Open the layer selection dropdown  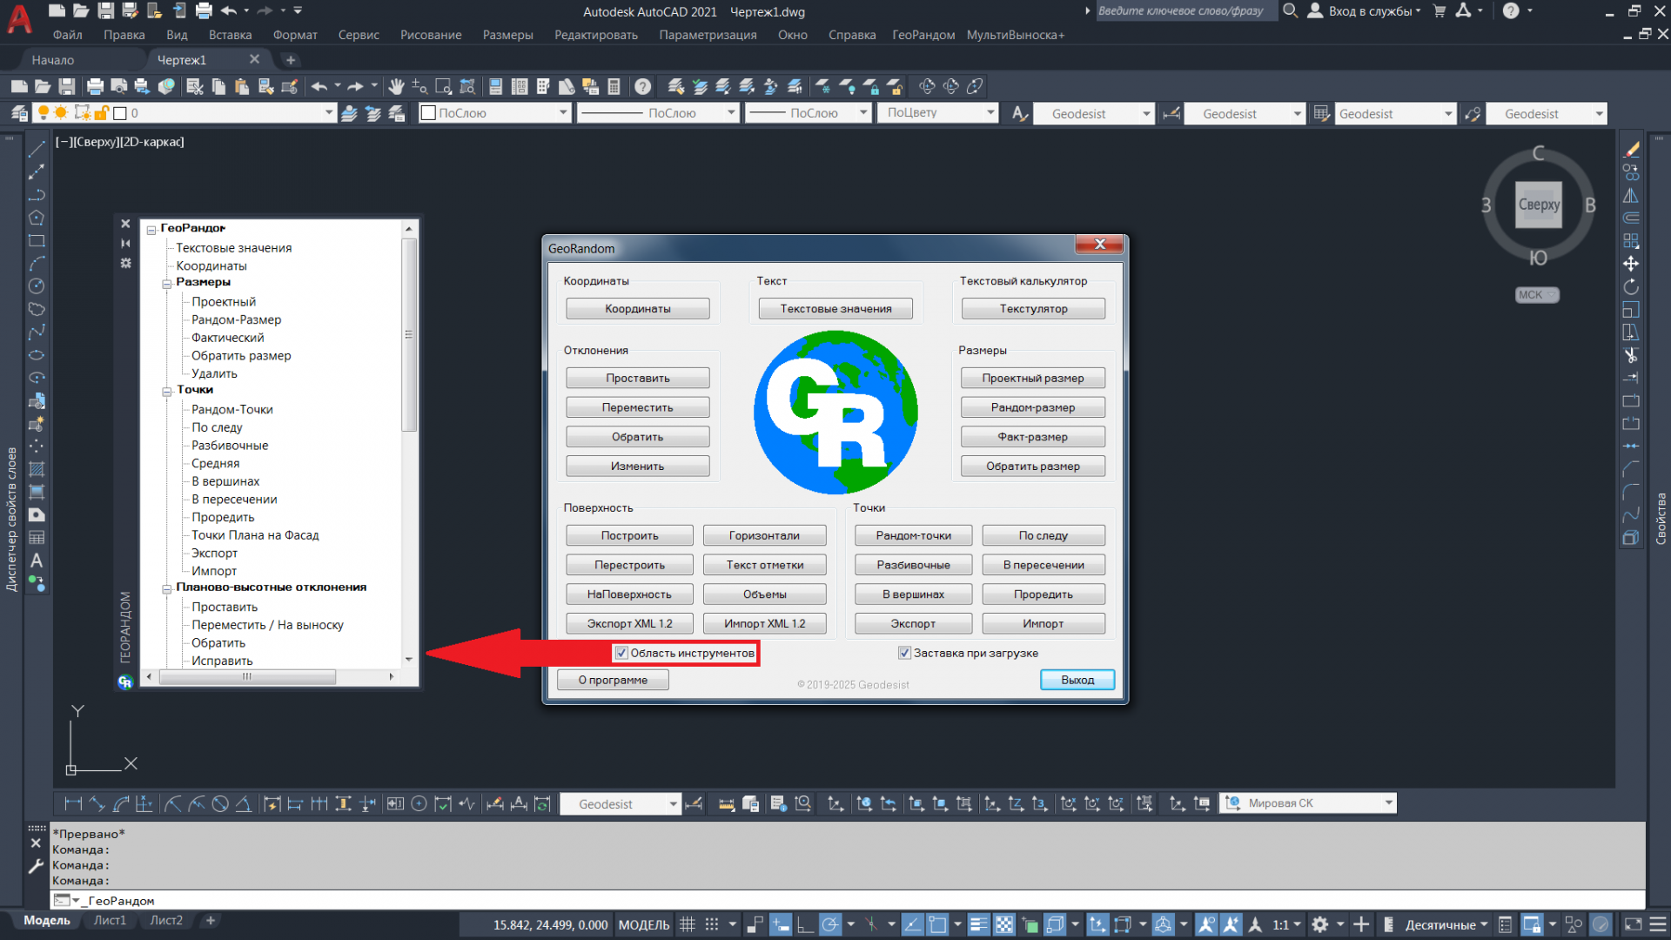click(x=329, y=113)
